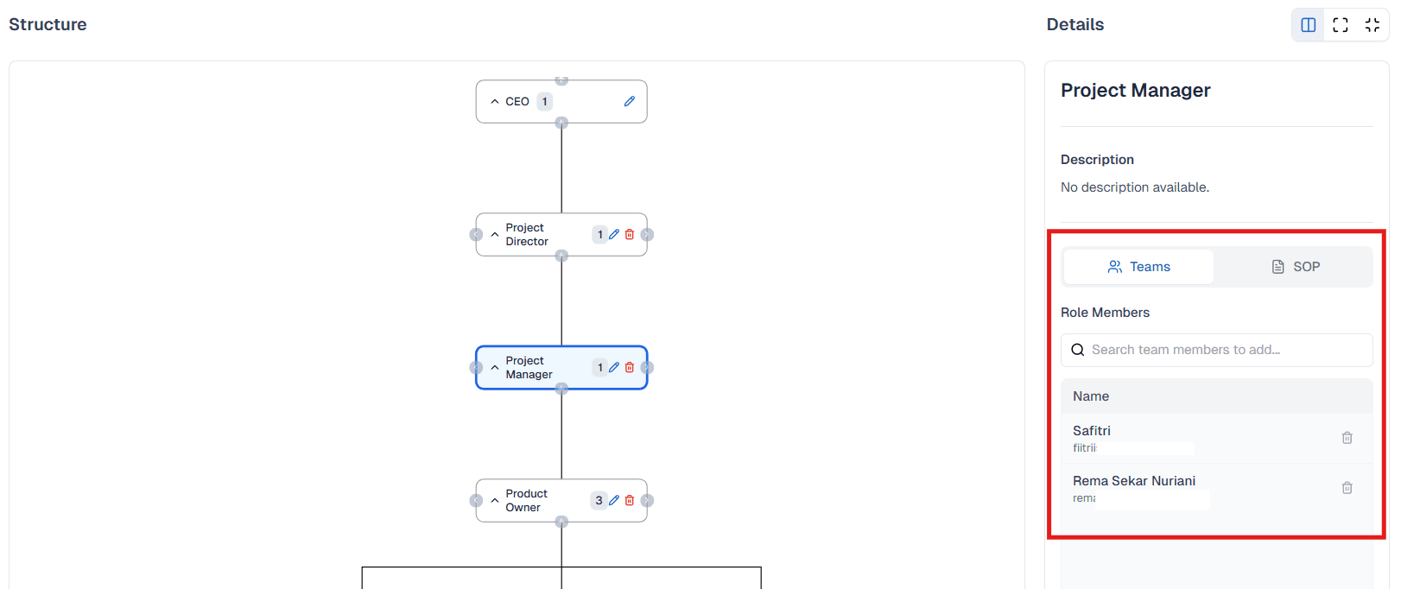
Task: Edit the Project Manager role via its pencil icon
Action: coord(614,367)
